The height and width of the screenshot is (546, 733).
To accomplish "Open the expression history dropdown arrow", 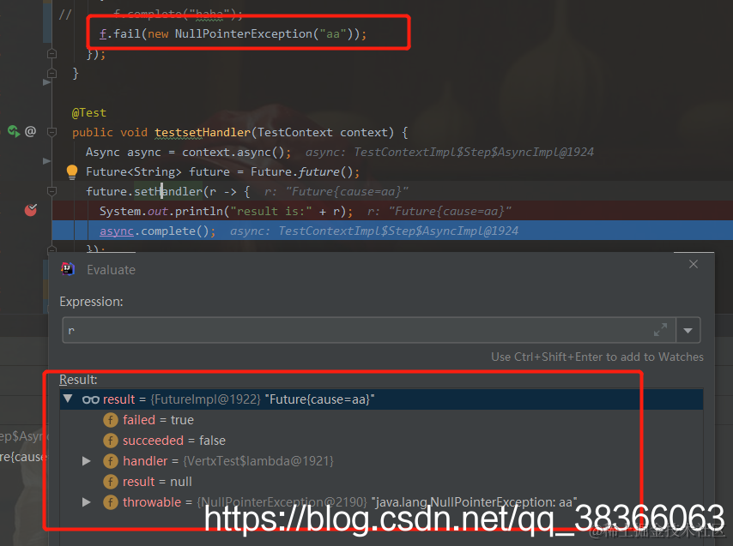I will pyautogui.click(x=688, y=330).
